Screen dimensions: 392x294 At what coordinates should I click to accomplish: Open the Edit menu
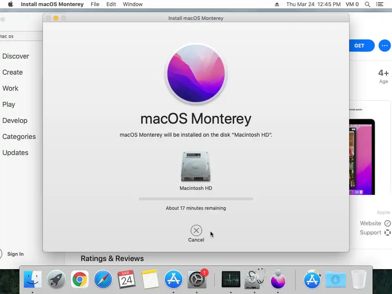(111, 4)
